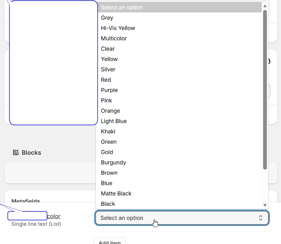Pick the Multicolor option

tap(114, 38)
